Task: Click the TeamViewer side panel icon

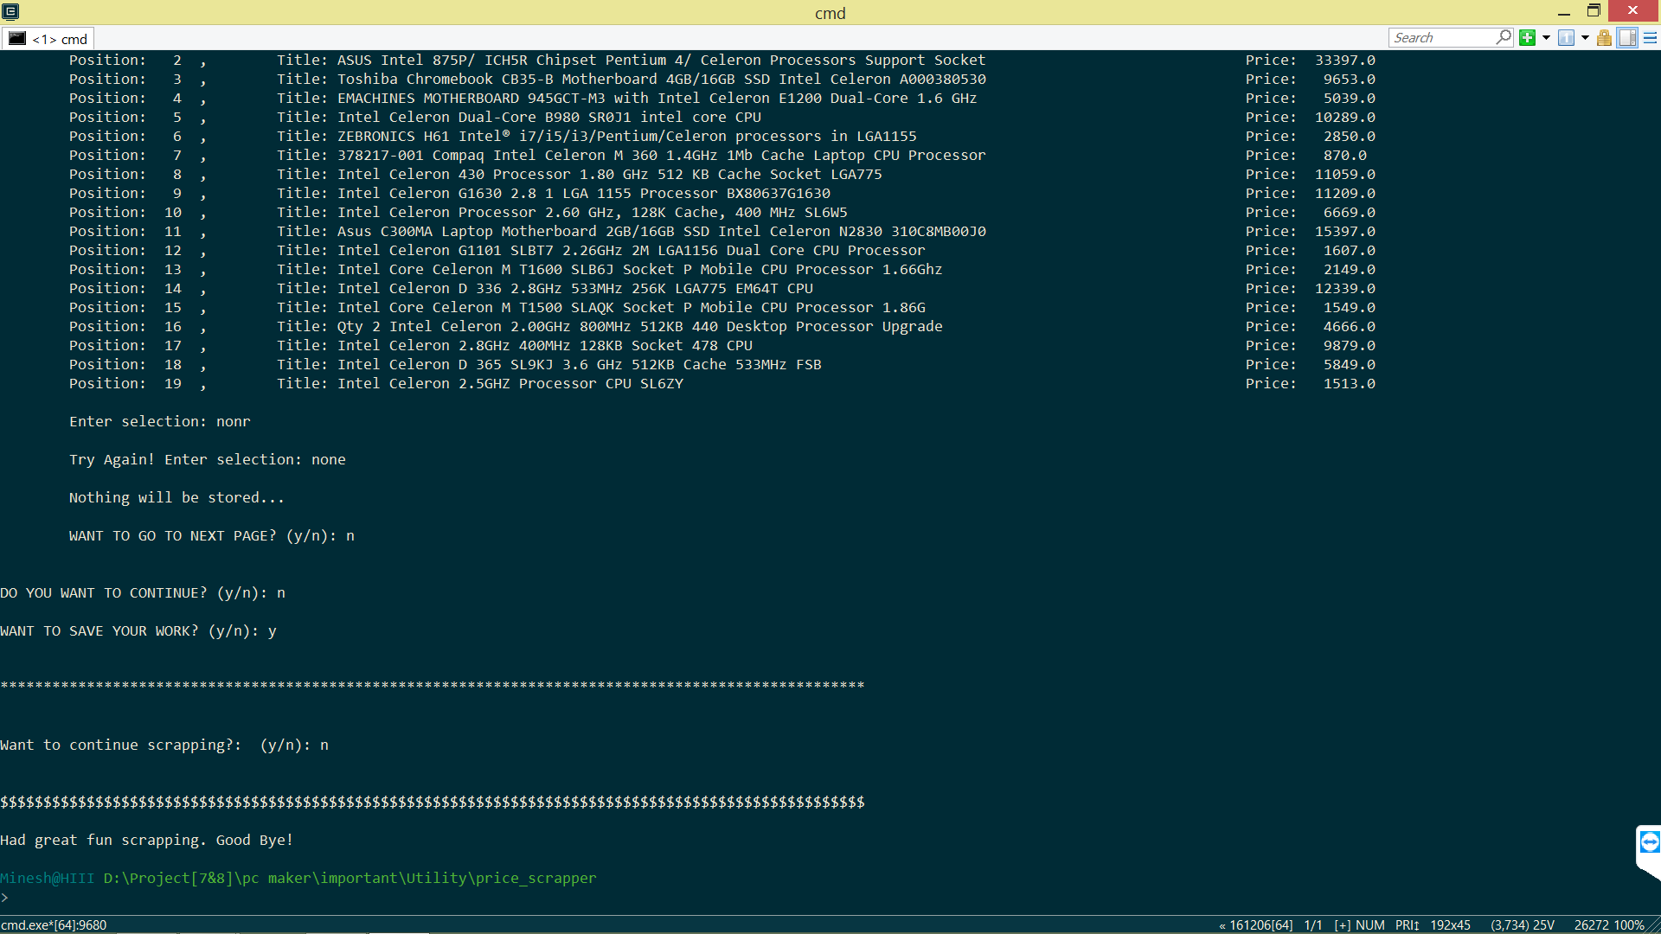Action: click(x=1649, y=842)
